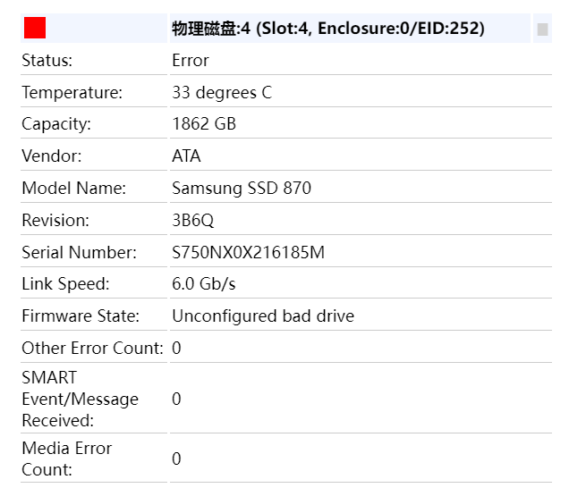The image size is (586, 488).
Task: Select the Media Error Count value 0
Action: 176,459
